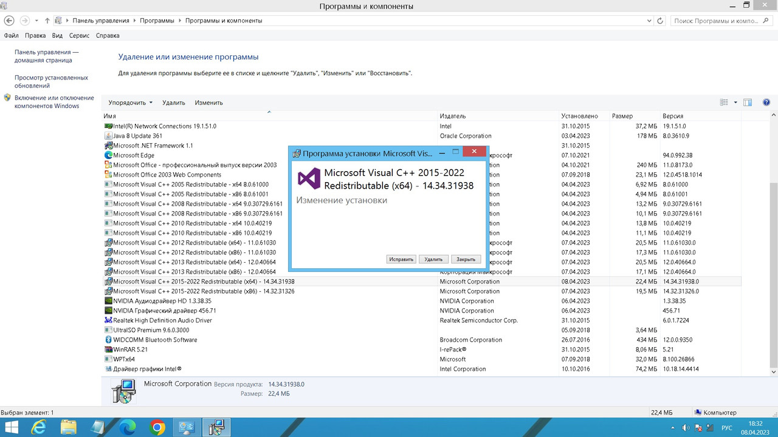Expand the address bar history dropdown

click(x=650, y=21)
